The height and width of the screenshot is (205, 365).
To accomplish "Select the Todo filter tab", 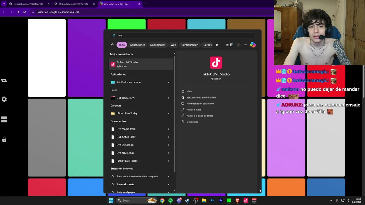I will (x=122, y=45).
